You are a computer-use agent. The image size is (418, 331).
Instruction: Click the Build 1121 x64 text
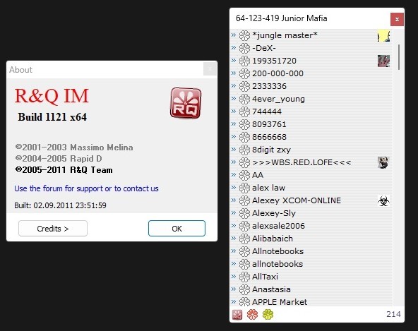pyautogui.click(x=52, y=117)
